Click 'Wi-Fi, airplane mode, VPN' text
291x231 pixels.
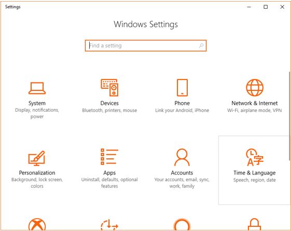click(255, 111)
